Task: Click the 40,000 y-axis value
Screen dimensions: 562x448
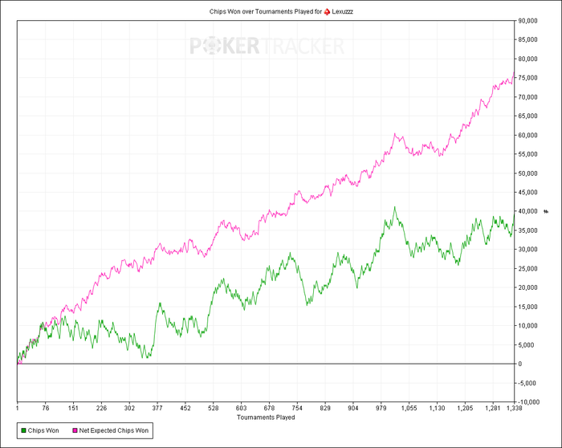Action: coord(527,211)
